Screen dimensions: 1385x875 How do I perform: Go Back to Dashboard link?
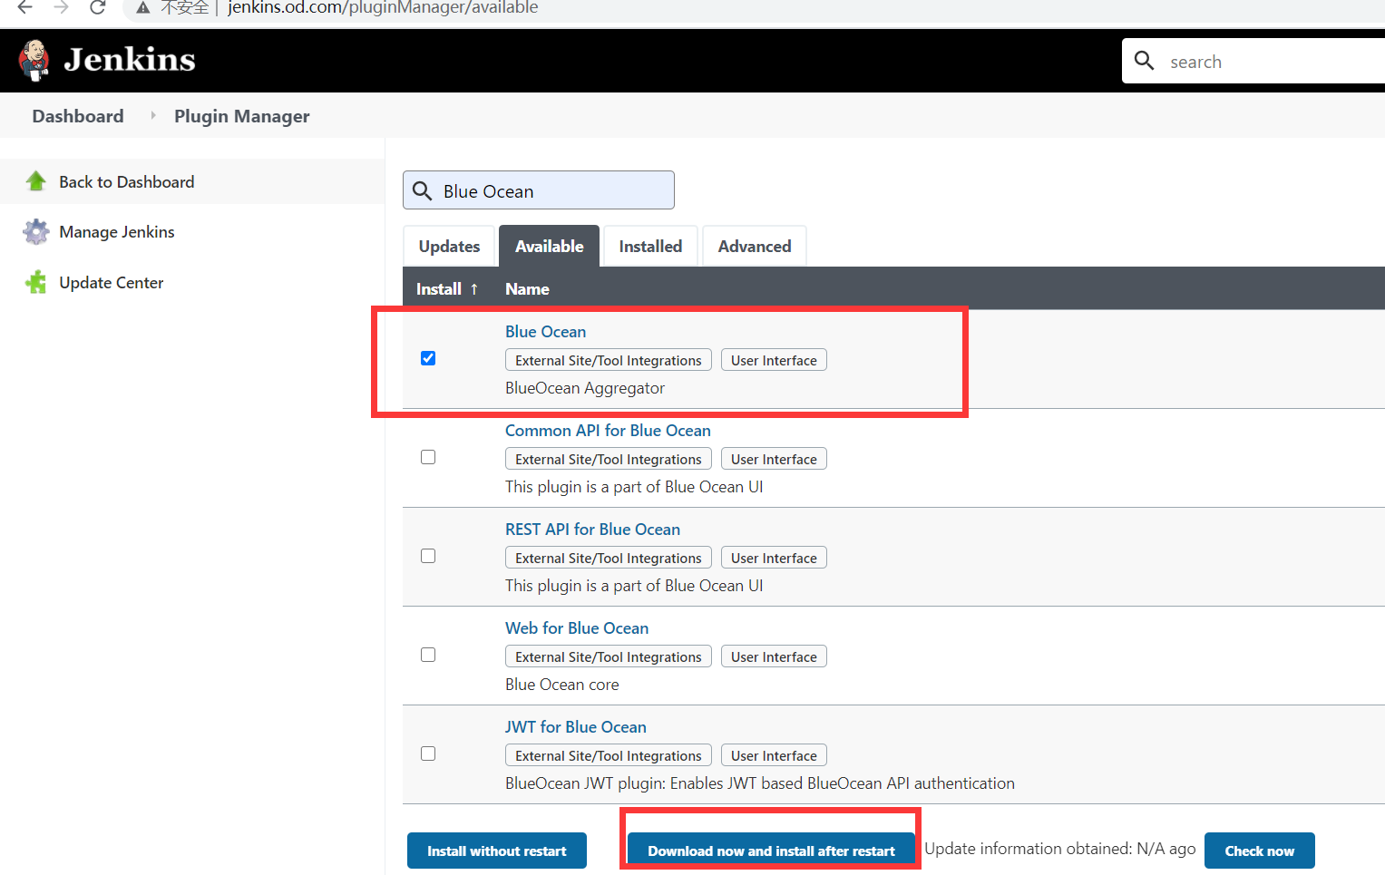[x=127, y=181]
